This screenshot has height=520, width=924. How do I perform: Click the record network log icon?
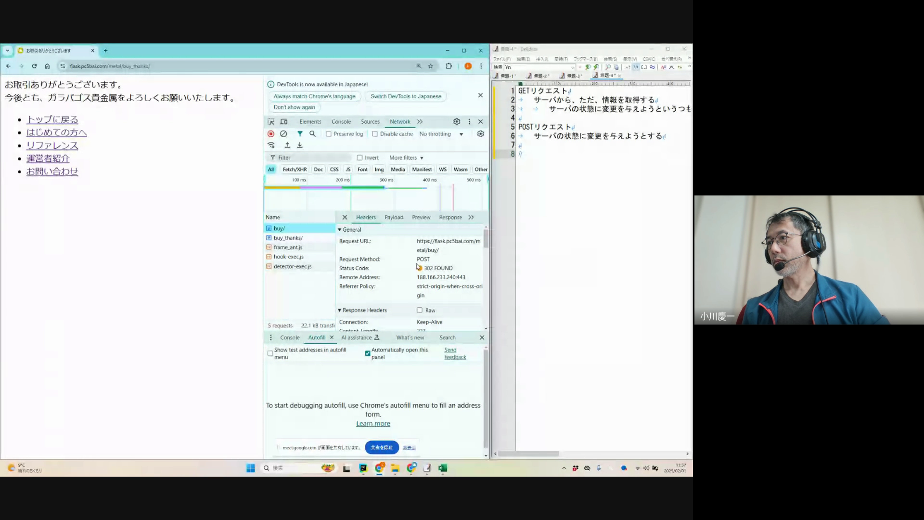click(271, 134)
